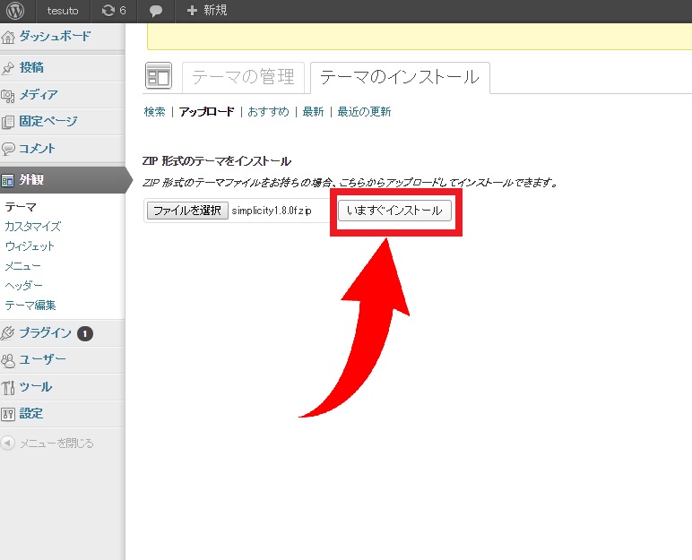The width and height of the screenshot is (692, 560).
Task: Collapse sidebar with メニューを閉じる
Action: 56,443
